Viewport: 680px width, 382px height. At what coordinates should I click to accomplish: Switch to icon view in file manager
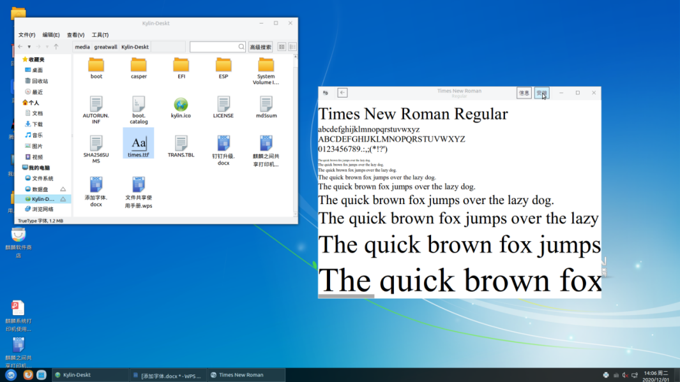282,47
